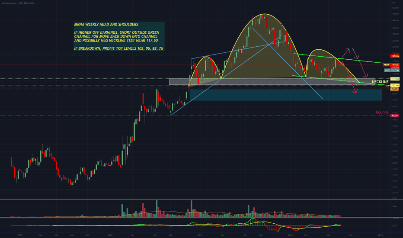Click the pink Bounce text label
This screenshot has width=403, height=238.
coord(382,112)
